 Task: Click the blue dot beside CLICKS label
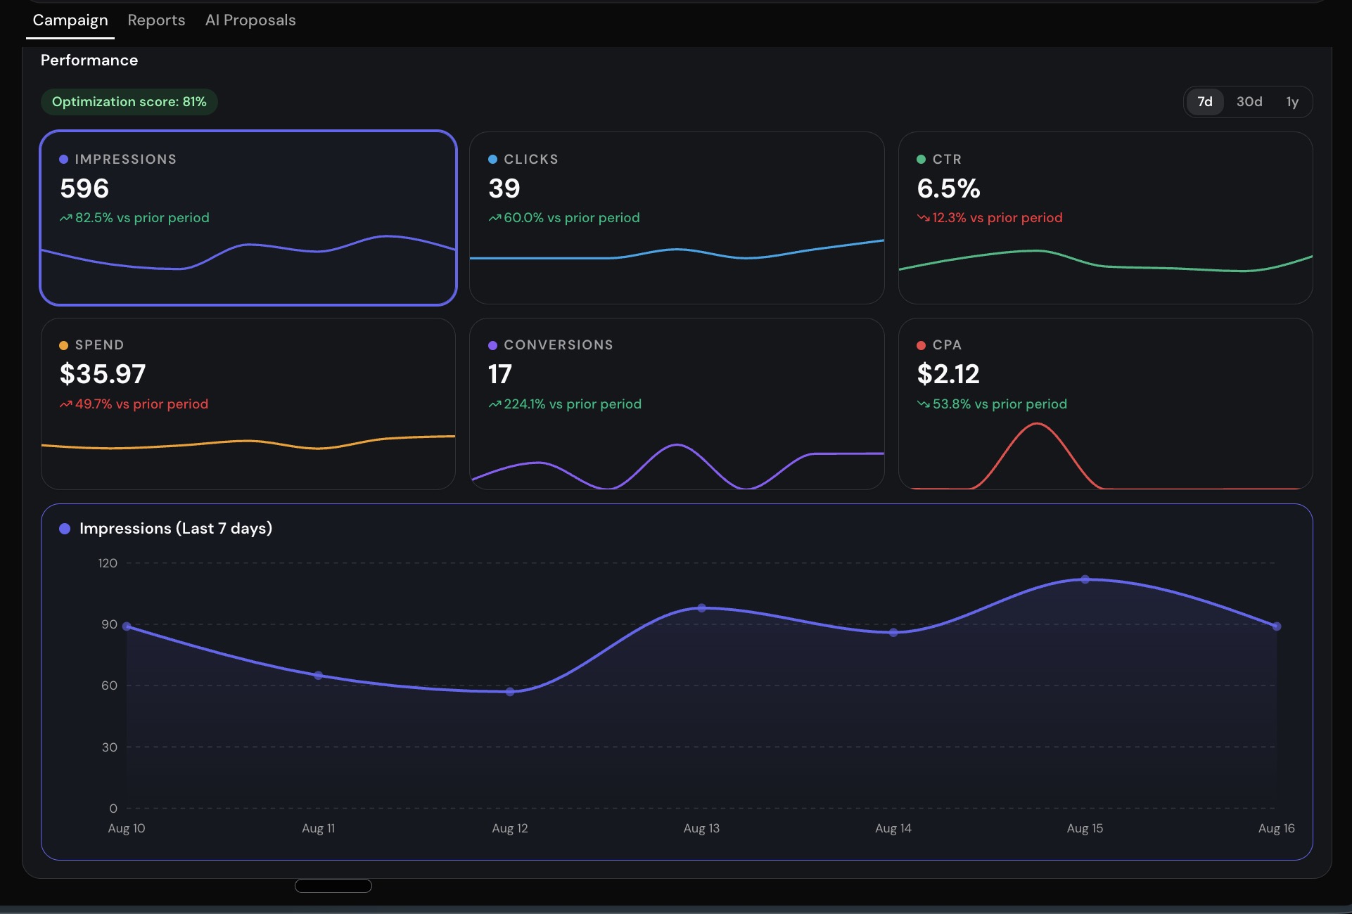click(x=492, y=160)
